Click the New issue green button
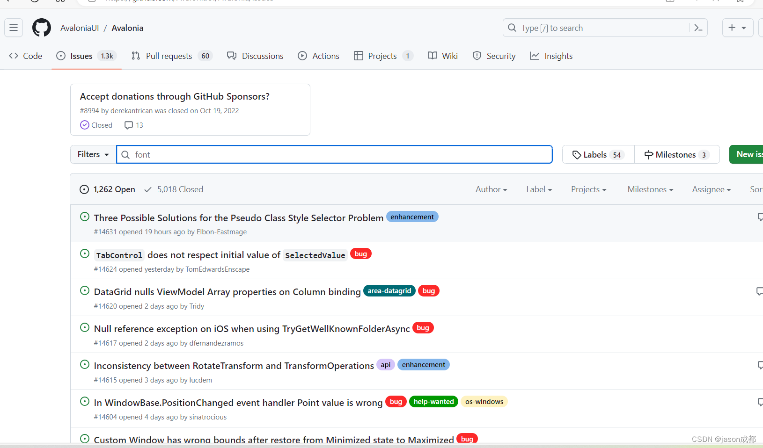This screenshot has height=448, width=763. [747, 154]
